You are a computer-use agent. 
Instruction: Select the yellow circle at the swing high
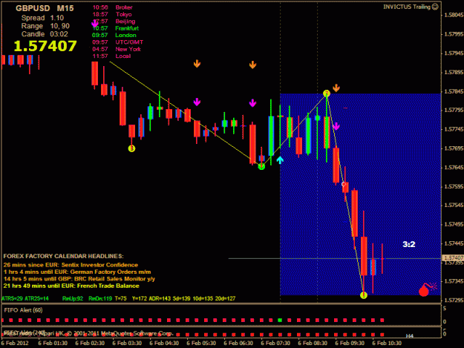pyautogui.click(x=327, y=93)
